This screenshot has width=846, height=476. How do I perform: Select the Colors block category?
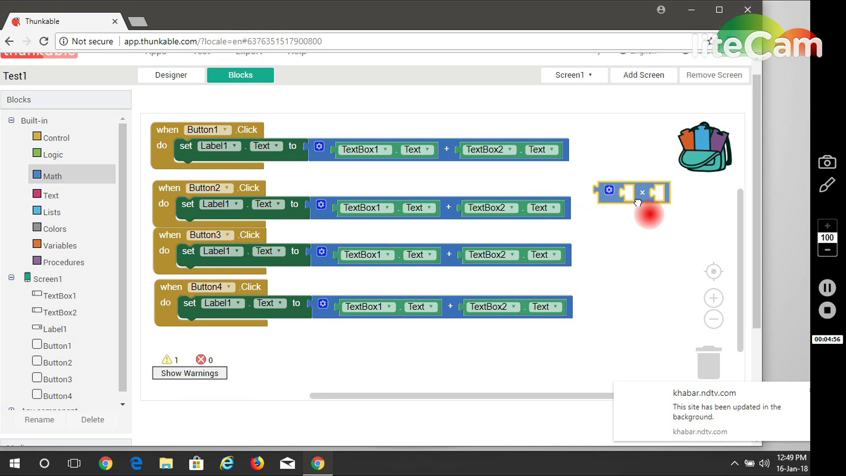[x=54, y=229]
